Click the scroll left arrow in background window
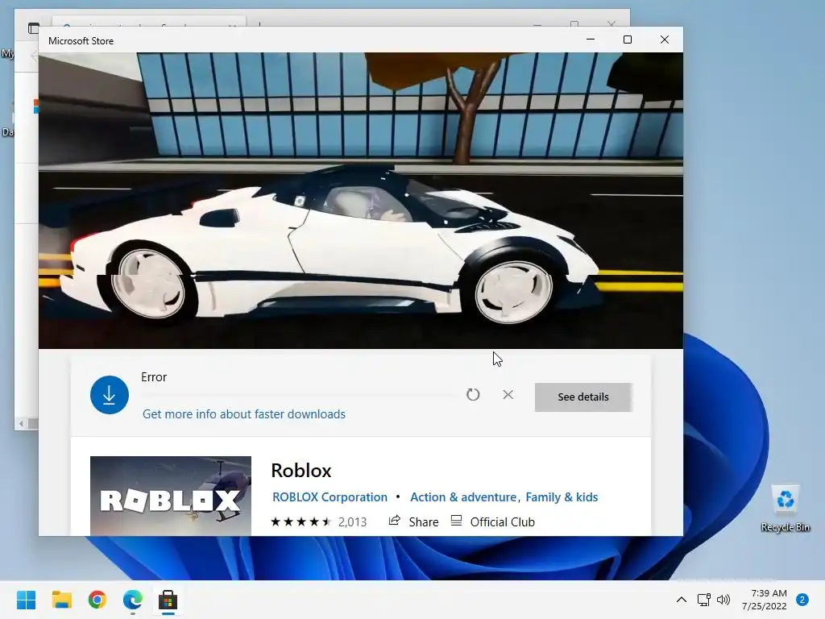 coord(21,423)
